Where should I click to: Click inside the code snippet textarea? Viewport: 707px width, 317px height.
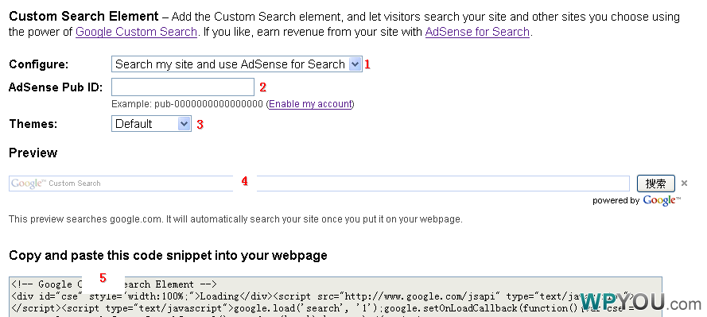point(336,296)
